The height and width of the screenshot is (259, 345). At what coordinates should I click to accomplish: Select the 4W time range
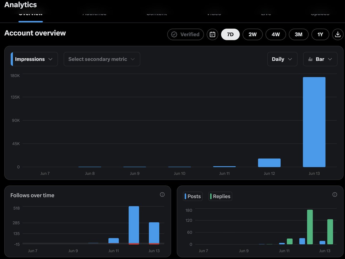276,34
